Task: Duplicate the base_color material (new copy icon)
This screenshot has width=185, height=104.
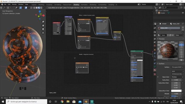Action: (x=170, y=35)
